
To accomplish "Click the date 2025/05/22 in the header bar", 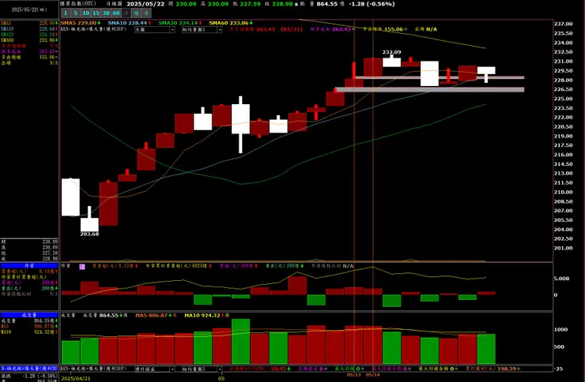I will [x=145, y=4].
